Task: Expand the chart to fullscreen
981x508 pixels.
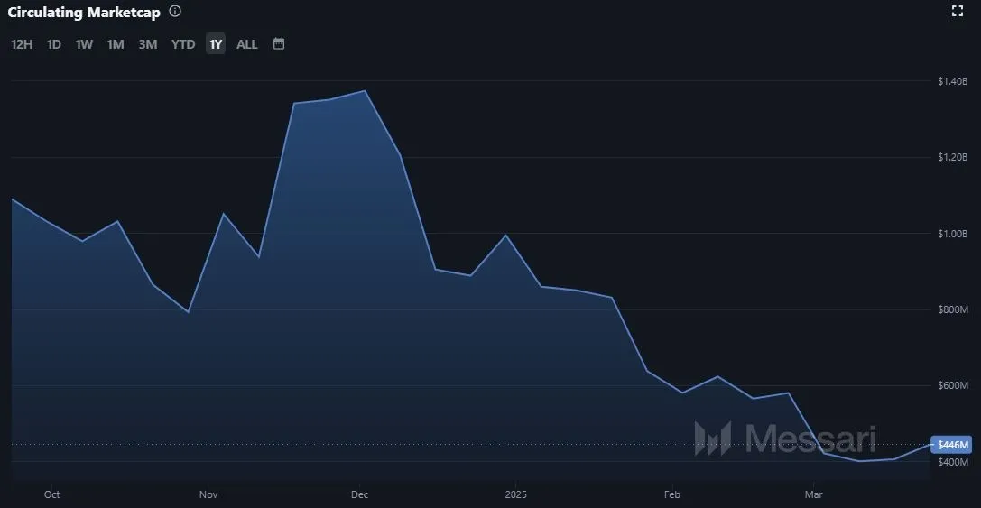Action: tap(958, 12)
